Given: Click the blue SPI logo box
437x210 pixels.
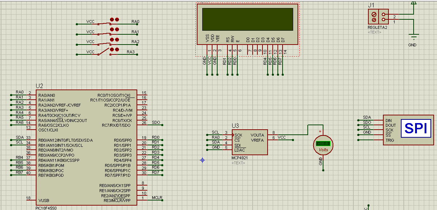Looking at the screenshot, I should tap(416, 129).
